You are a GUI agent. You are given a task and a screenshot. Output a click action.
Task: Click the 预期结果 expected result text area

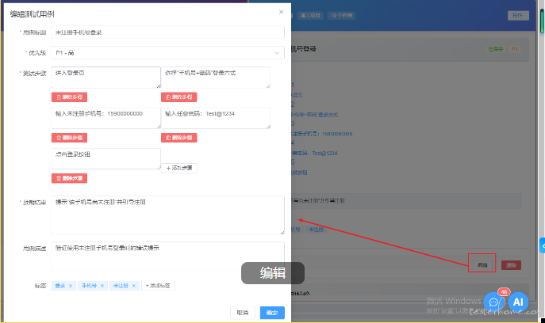click(167, 215)
